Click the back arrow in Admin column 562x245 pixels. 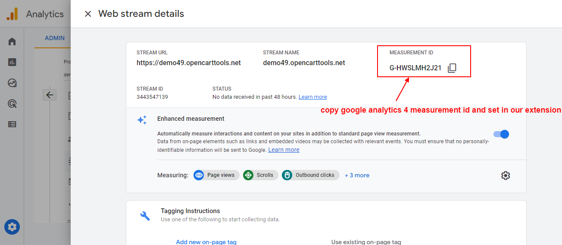pyautogui.click(x=50, y=95)
